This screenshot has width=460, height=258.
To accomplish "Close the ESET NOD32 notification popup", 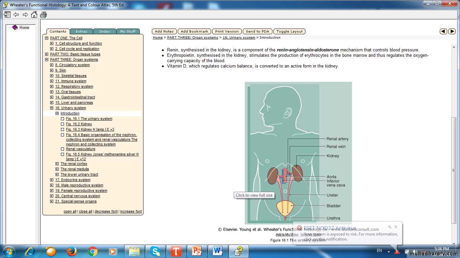I will pyautogui.click(x=396, y=227).
